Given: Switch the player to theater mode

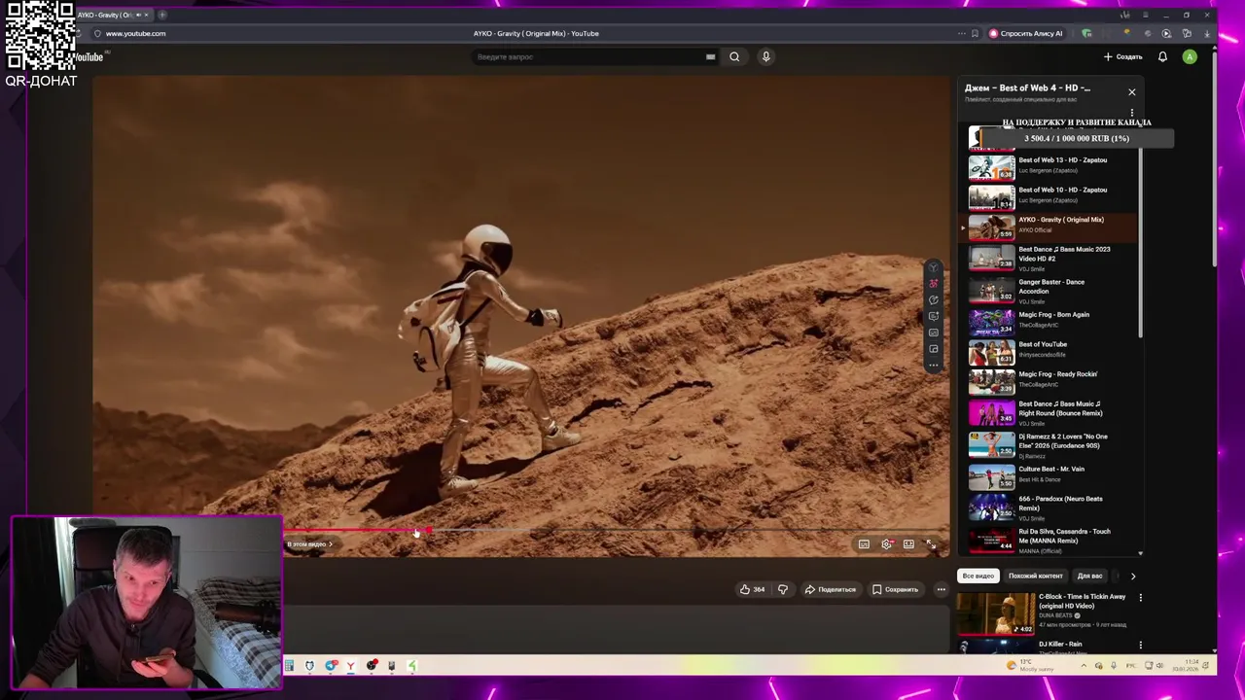Looking at the screenshot, I should (x=908, y=544).
